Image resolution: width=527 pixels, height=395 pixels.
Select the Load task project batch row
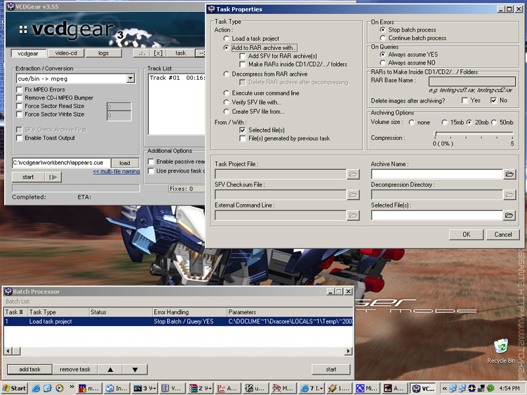(178, 321)
